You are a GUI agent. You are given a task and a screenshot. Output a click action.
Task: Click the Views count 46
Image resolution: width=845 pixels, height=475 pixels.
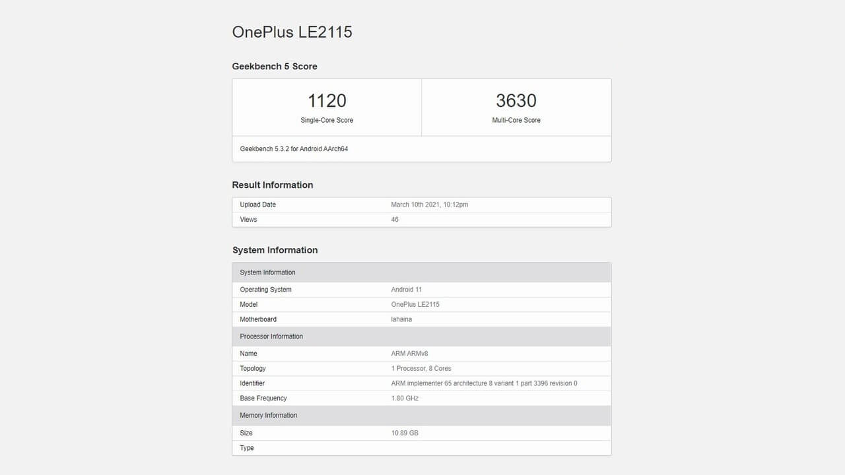(x=395, y=220)
